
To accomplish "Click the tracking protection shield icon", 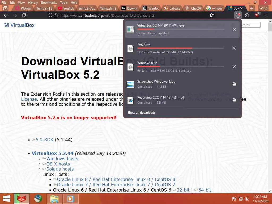I will [50, 15].
